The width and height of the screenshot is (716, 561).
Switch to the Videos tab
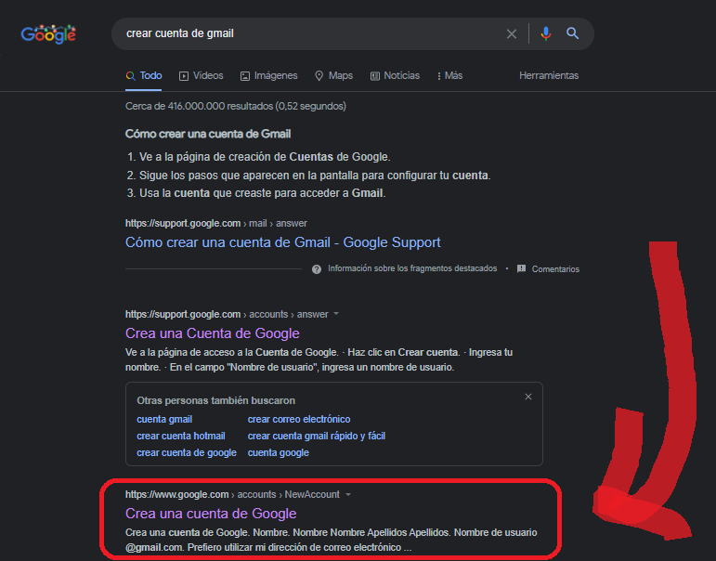coord(201,76)
